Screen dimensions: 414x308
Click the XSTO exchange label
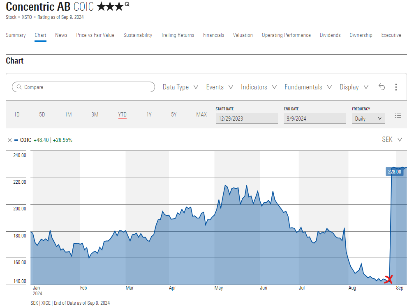pos(27,17)
